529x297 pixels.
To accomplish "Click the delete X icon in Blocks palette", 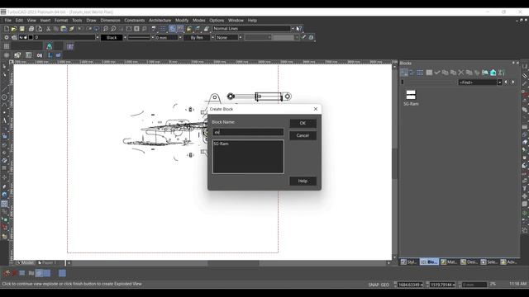I will point(461,73).
